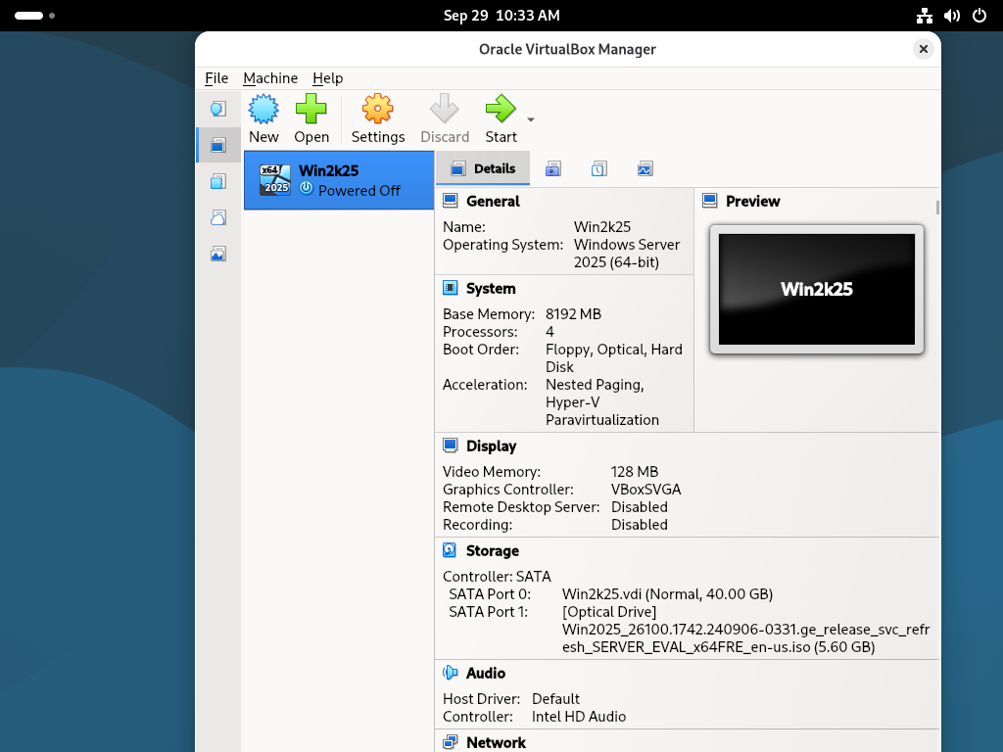Select the Win2k25 virtual machine entry
The width and height of the screenshot is (1003, 752).
[x=338, y=180]
